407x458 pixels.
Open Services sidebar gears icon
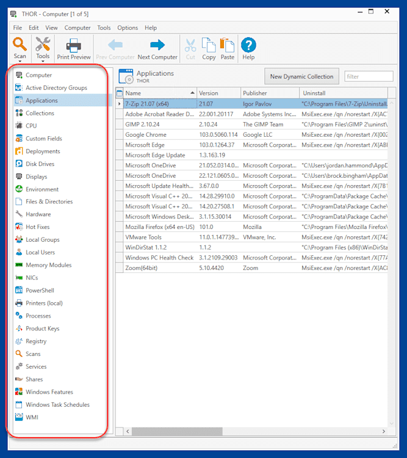[19, 366]
